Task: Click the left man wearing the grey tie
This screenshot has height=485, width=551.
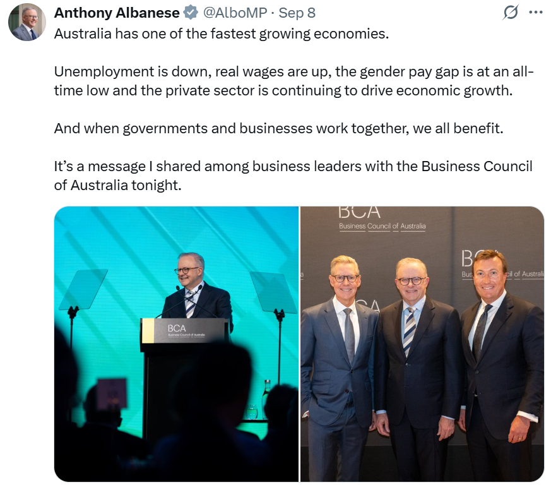Action: (341, 354)
